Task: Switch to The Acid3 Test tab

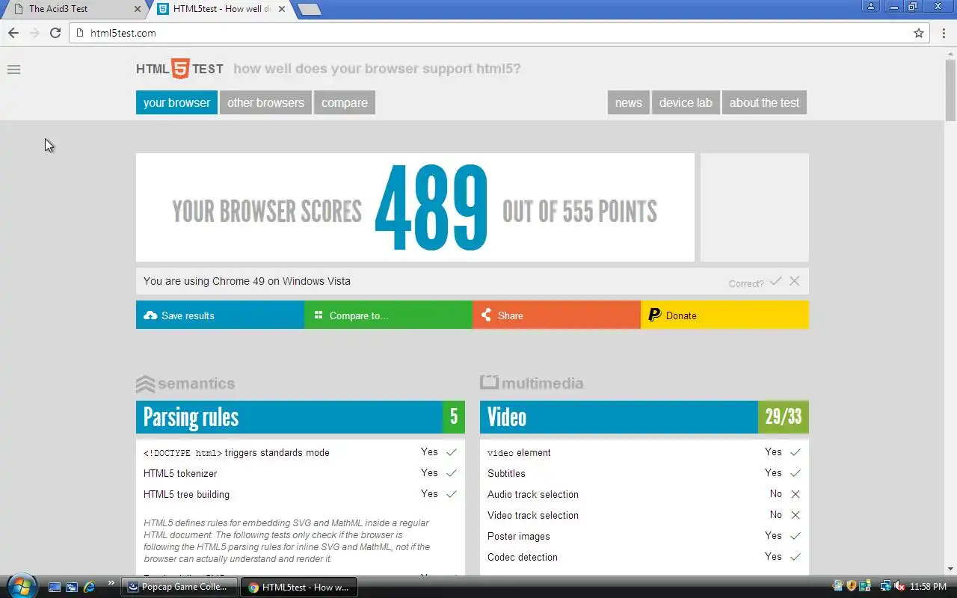Action: click(x=75, y=9)
